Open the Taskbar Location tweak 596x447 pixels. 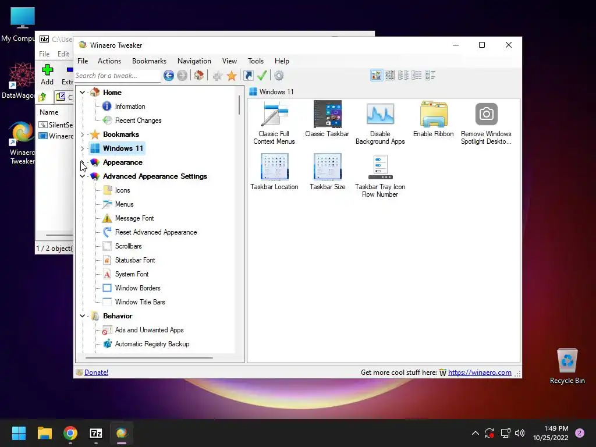click(274, 172)
